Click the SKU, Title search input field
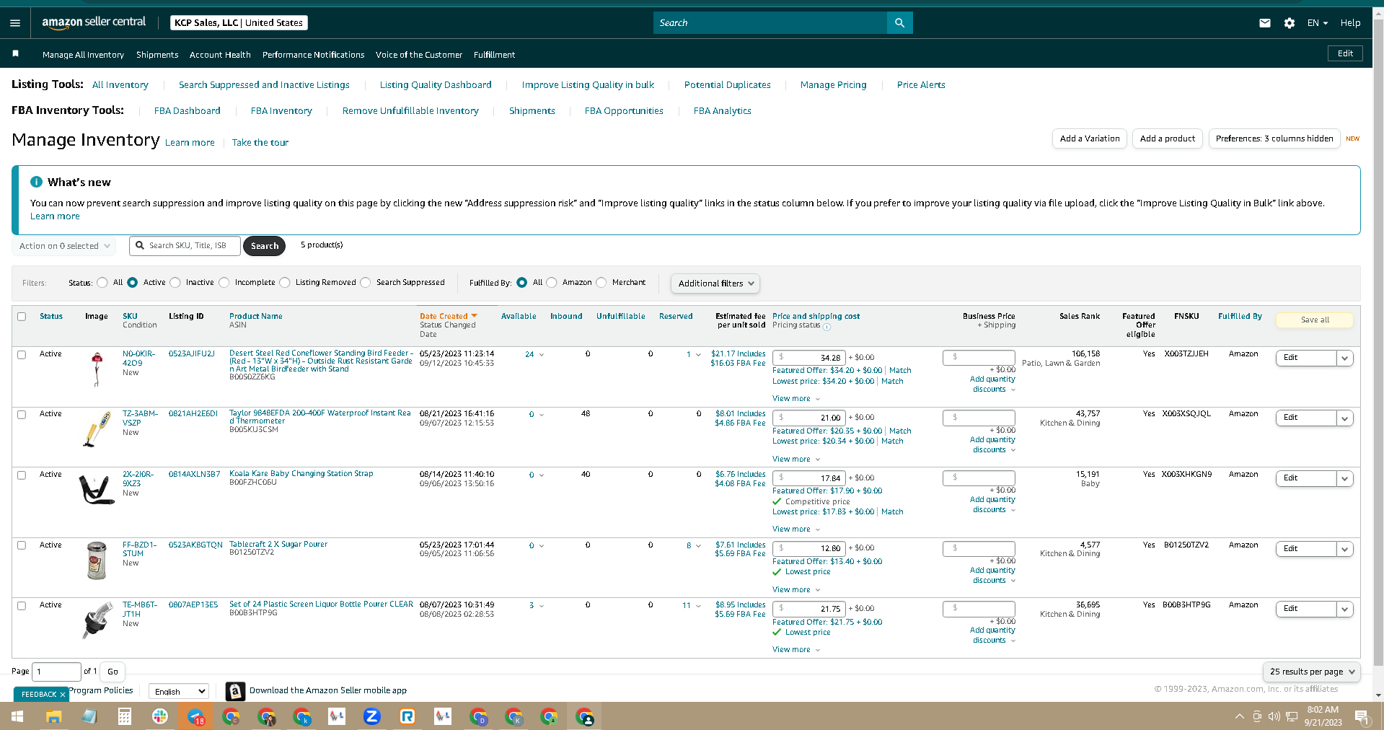The width and height of the screenshot is (1384, 730). click(185, 246)
